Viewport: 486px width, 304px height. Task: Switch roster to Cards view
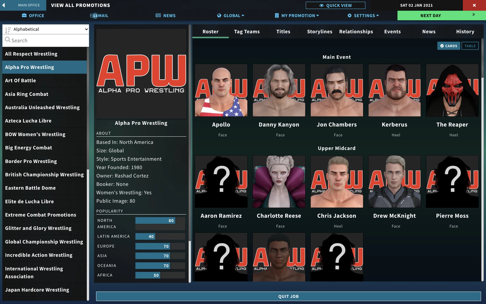coord(449,46)
